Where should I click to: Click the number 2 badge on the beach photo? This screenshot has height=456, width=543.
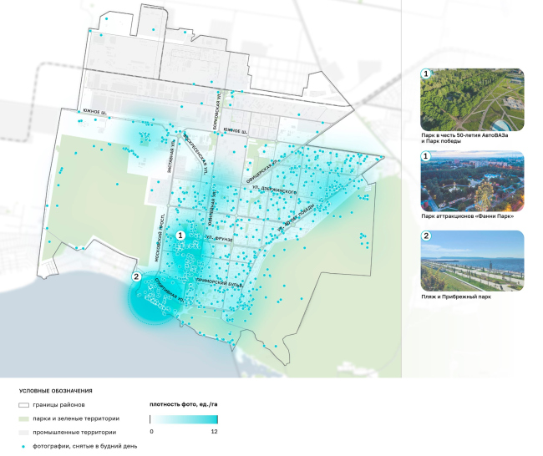click(x=426, y=236)
